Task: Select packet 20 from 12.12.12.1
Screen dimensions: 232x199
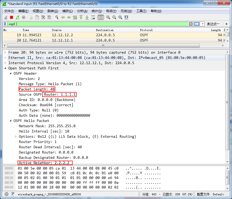Action: pyautogui.click(x=114, y=40)
